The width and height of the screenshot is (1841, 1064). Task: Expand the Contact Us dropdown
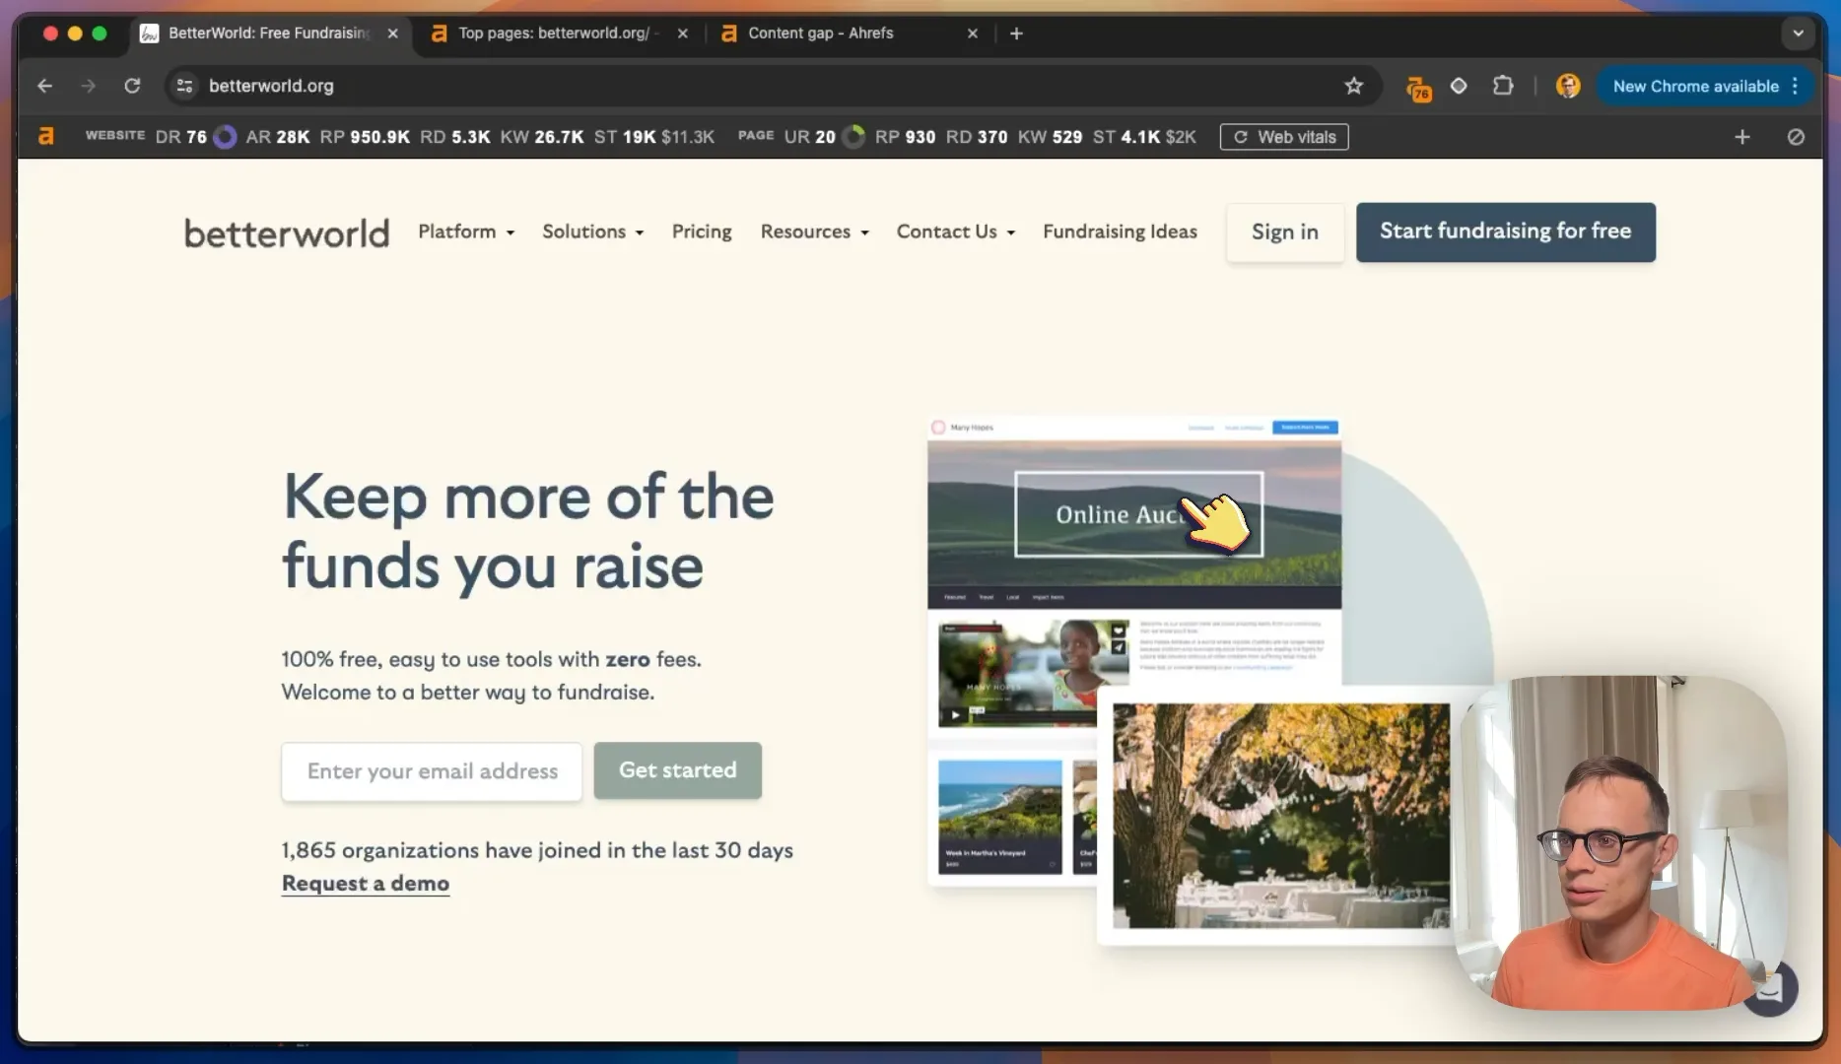pyautogui.click(x=955, y=232)
